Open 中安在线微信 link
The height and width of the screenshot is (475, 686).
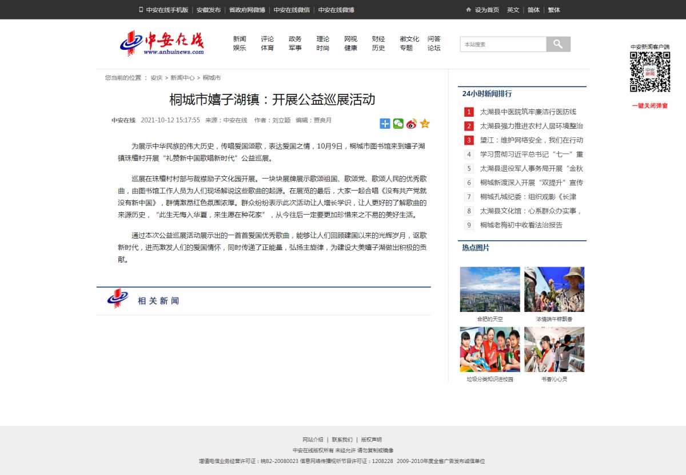(292, 10)
